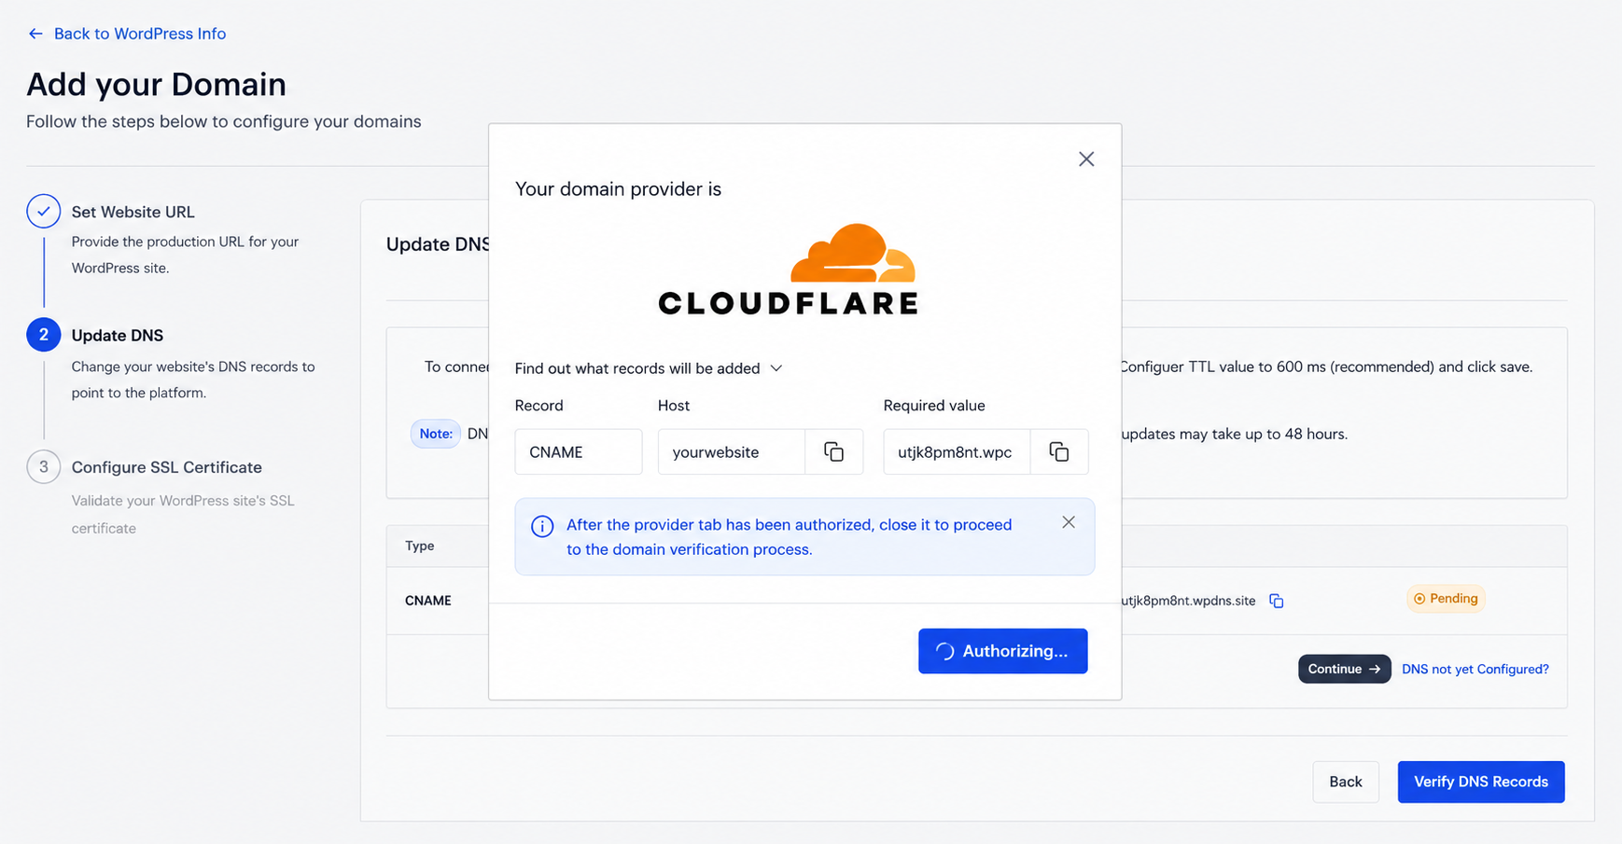Click the 'Add your Domain' heading

[x=157, y=84]
